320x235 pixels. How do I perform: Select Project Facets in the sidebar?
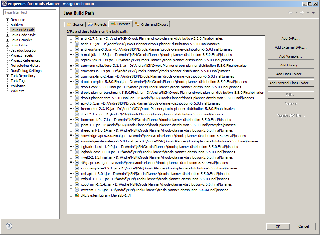pos(22,55)
